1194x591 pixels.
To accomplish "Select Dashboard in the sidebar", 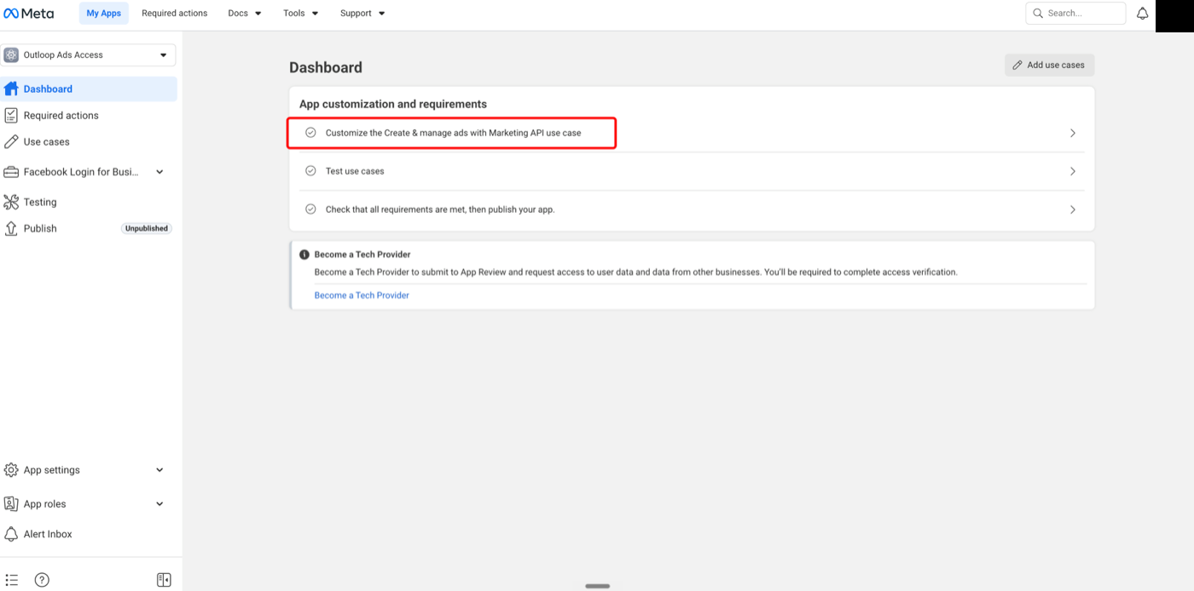I will (x=89, y=89).
